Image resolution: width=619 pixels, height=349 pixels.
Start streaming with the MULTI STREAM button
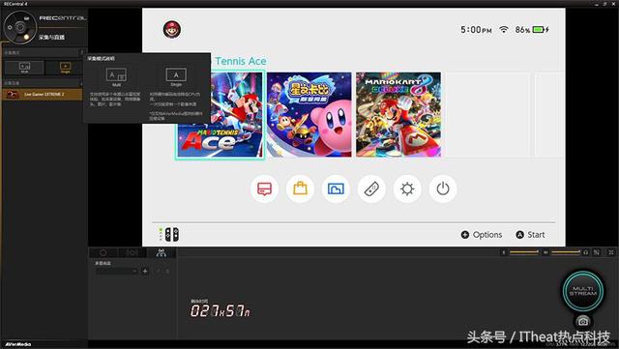point(583,291)
